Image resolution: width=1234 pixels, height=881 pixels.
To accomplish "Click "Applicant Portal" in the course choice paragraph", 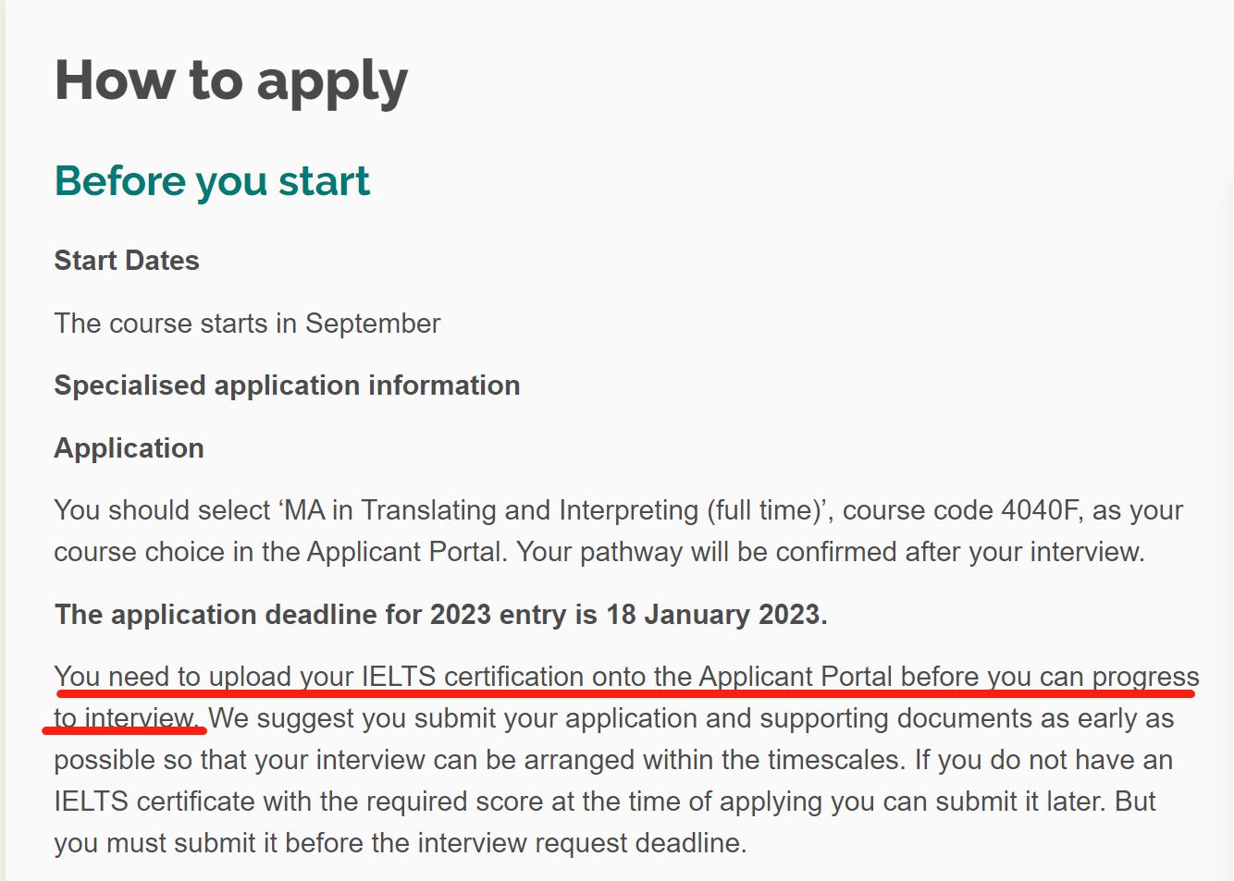I will (407, 552).
